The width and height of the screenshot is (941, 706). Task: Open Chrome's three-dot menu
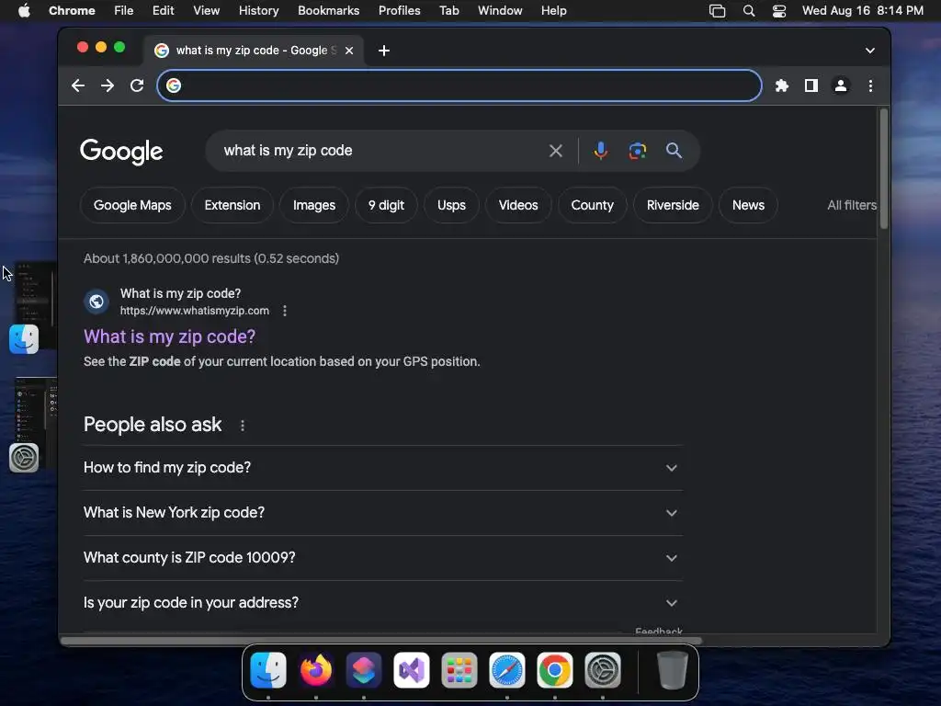(x=870, y=85)
